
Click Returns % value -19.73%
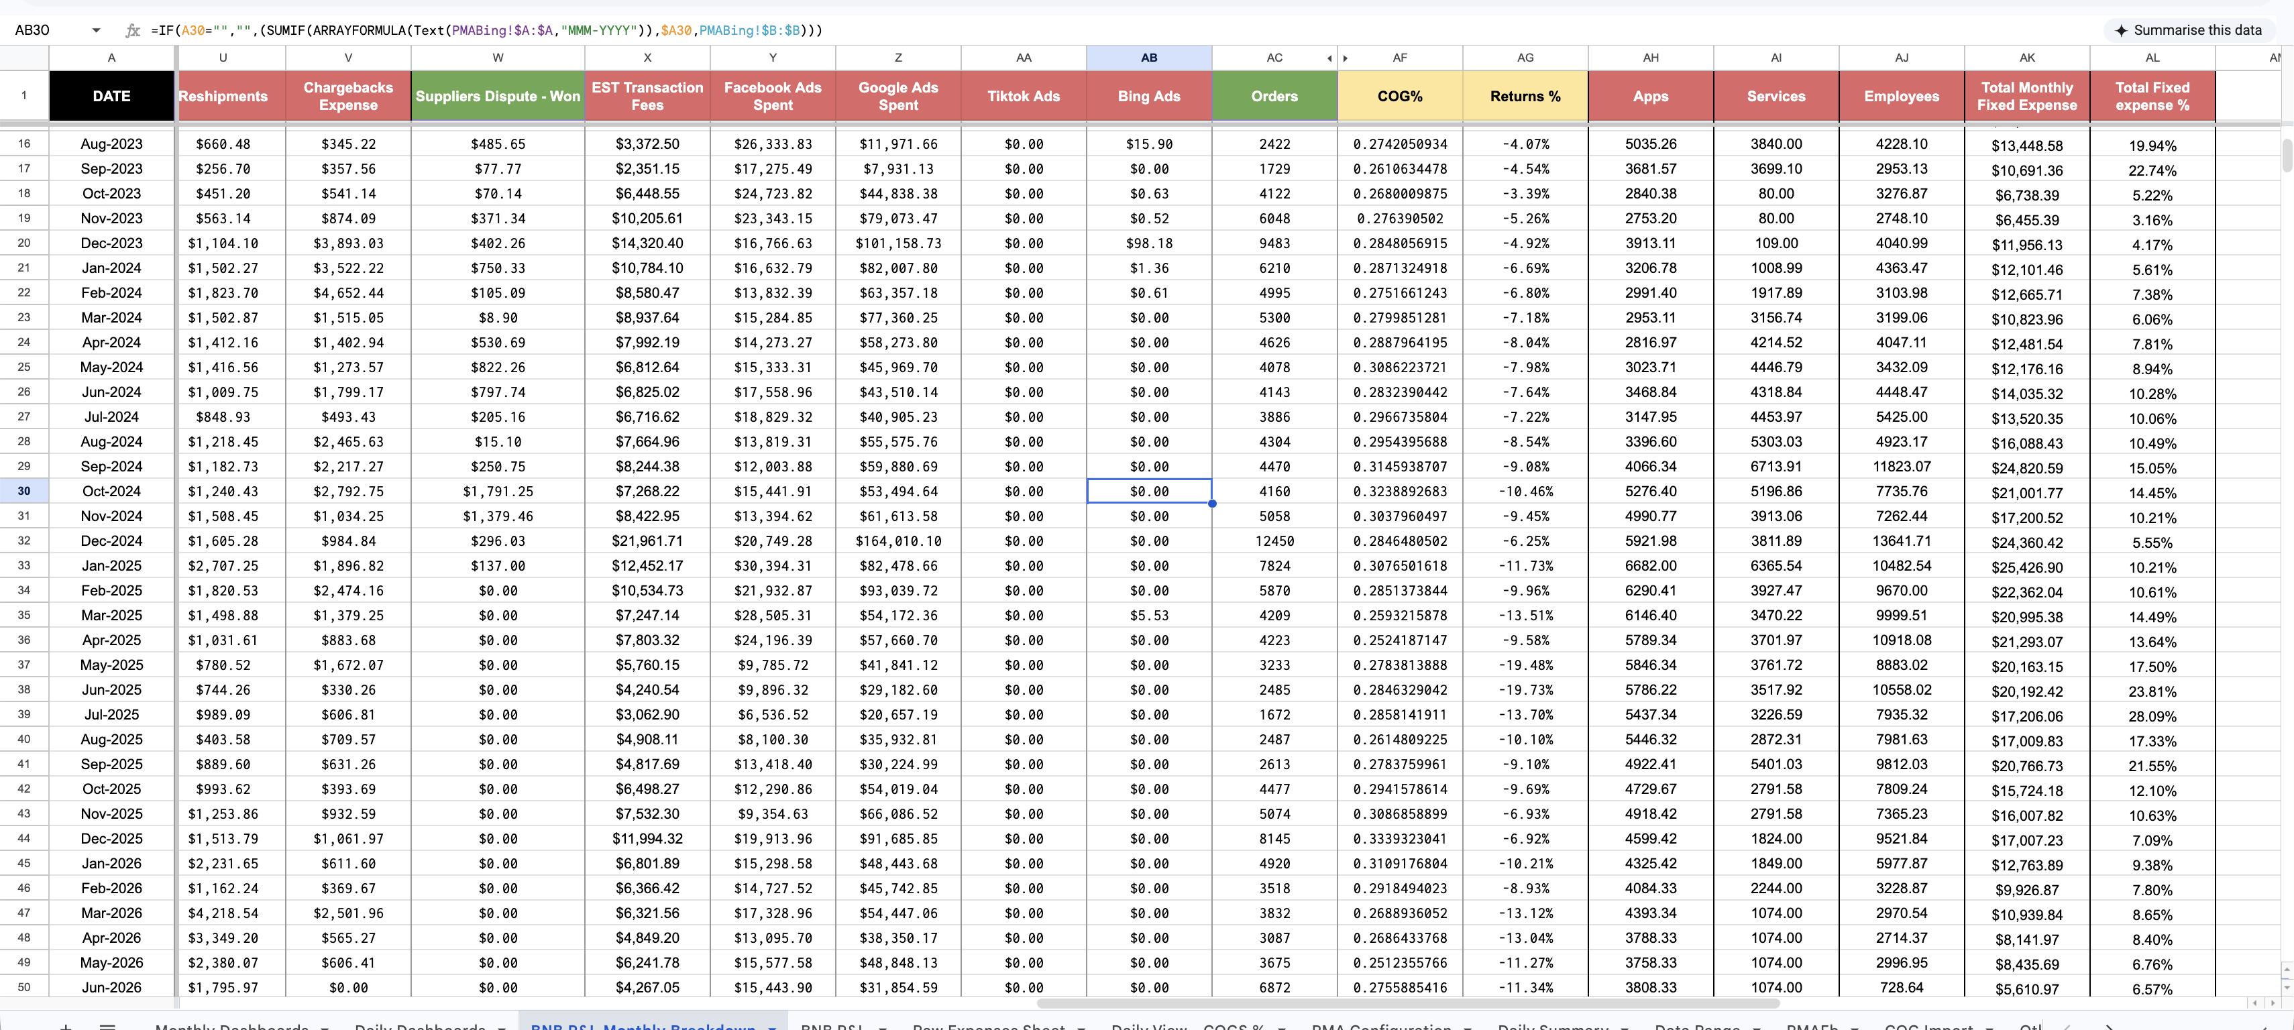click(1525, 690)
